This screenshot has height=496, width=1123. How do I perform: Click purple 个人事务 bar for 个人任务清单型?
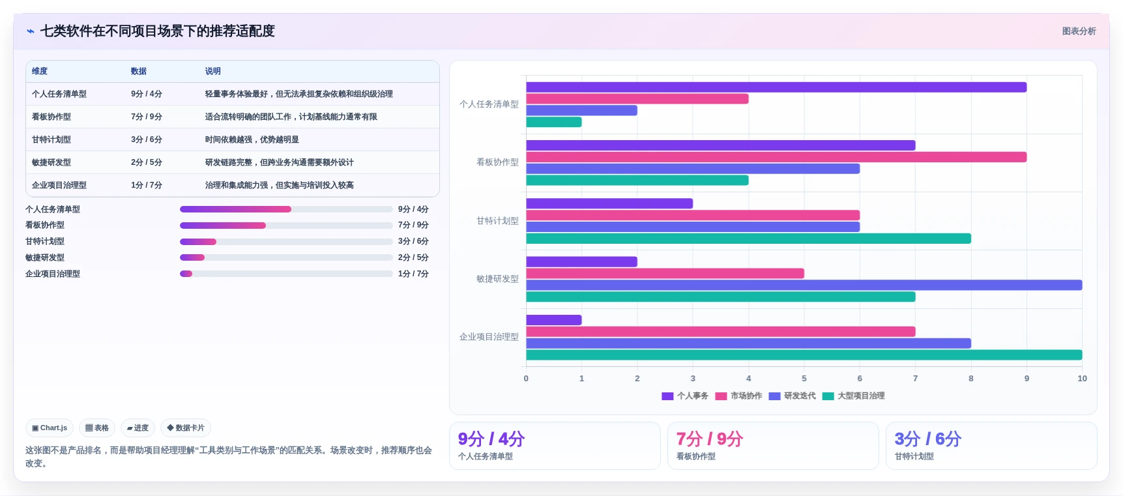(x=776, y=87)
